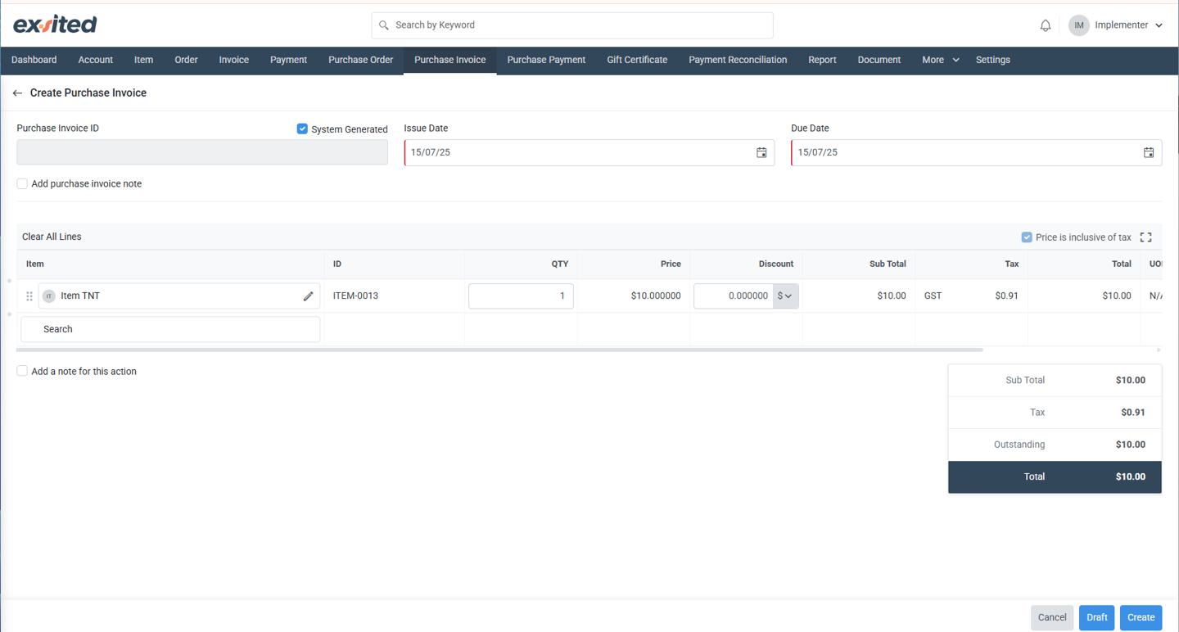Click the GST tax label
This screenshot has height=632, width=1179.
(933, 296)
